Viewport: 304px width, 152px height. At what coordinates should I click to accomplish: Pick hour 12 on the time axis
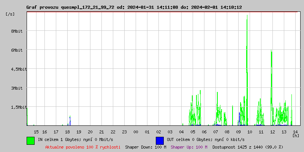pyautogui.click(x=272, y=132)
